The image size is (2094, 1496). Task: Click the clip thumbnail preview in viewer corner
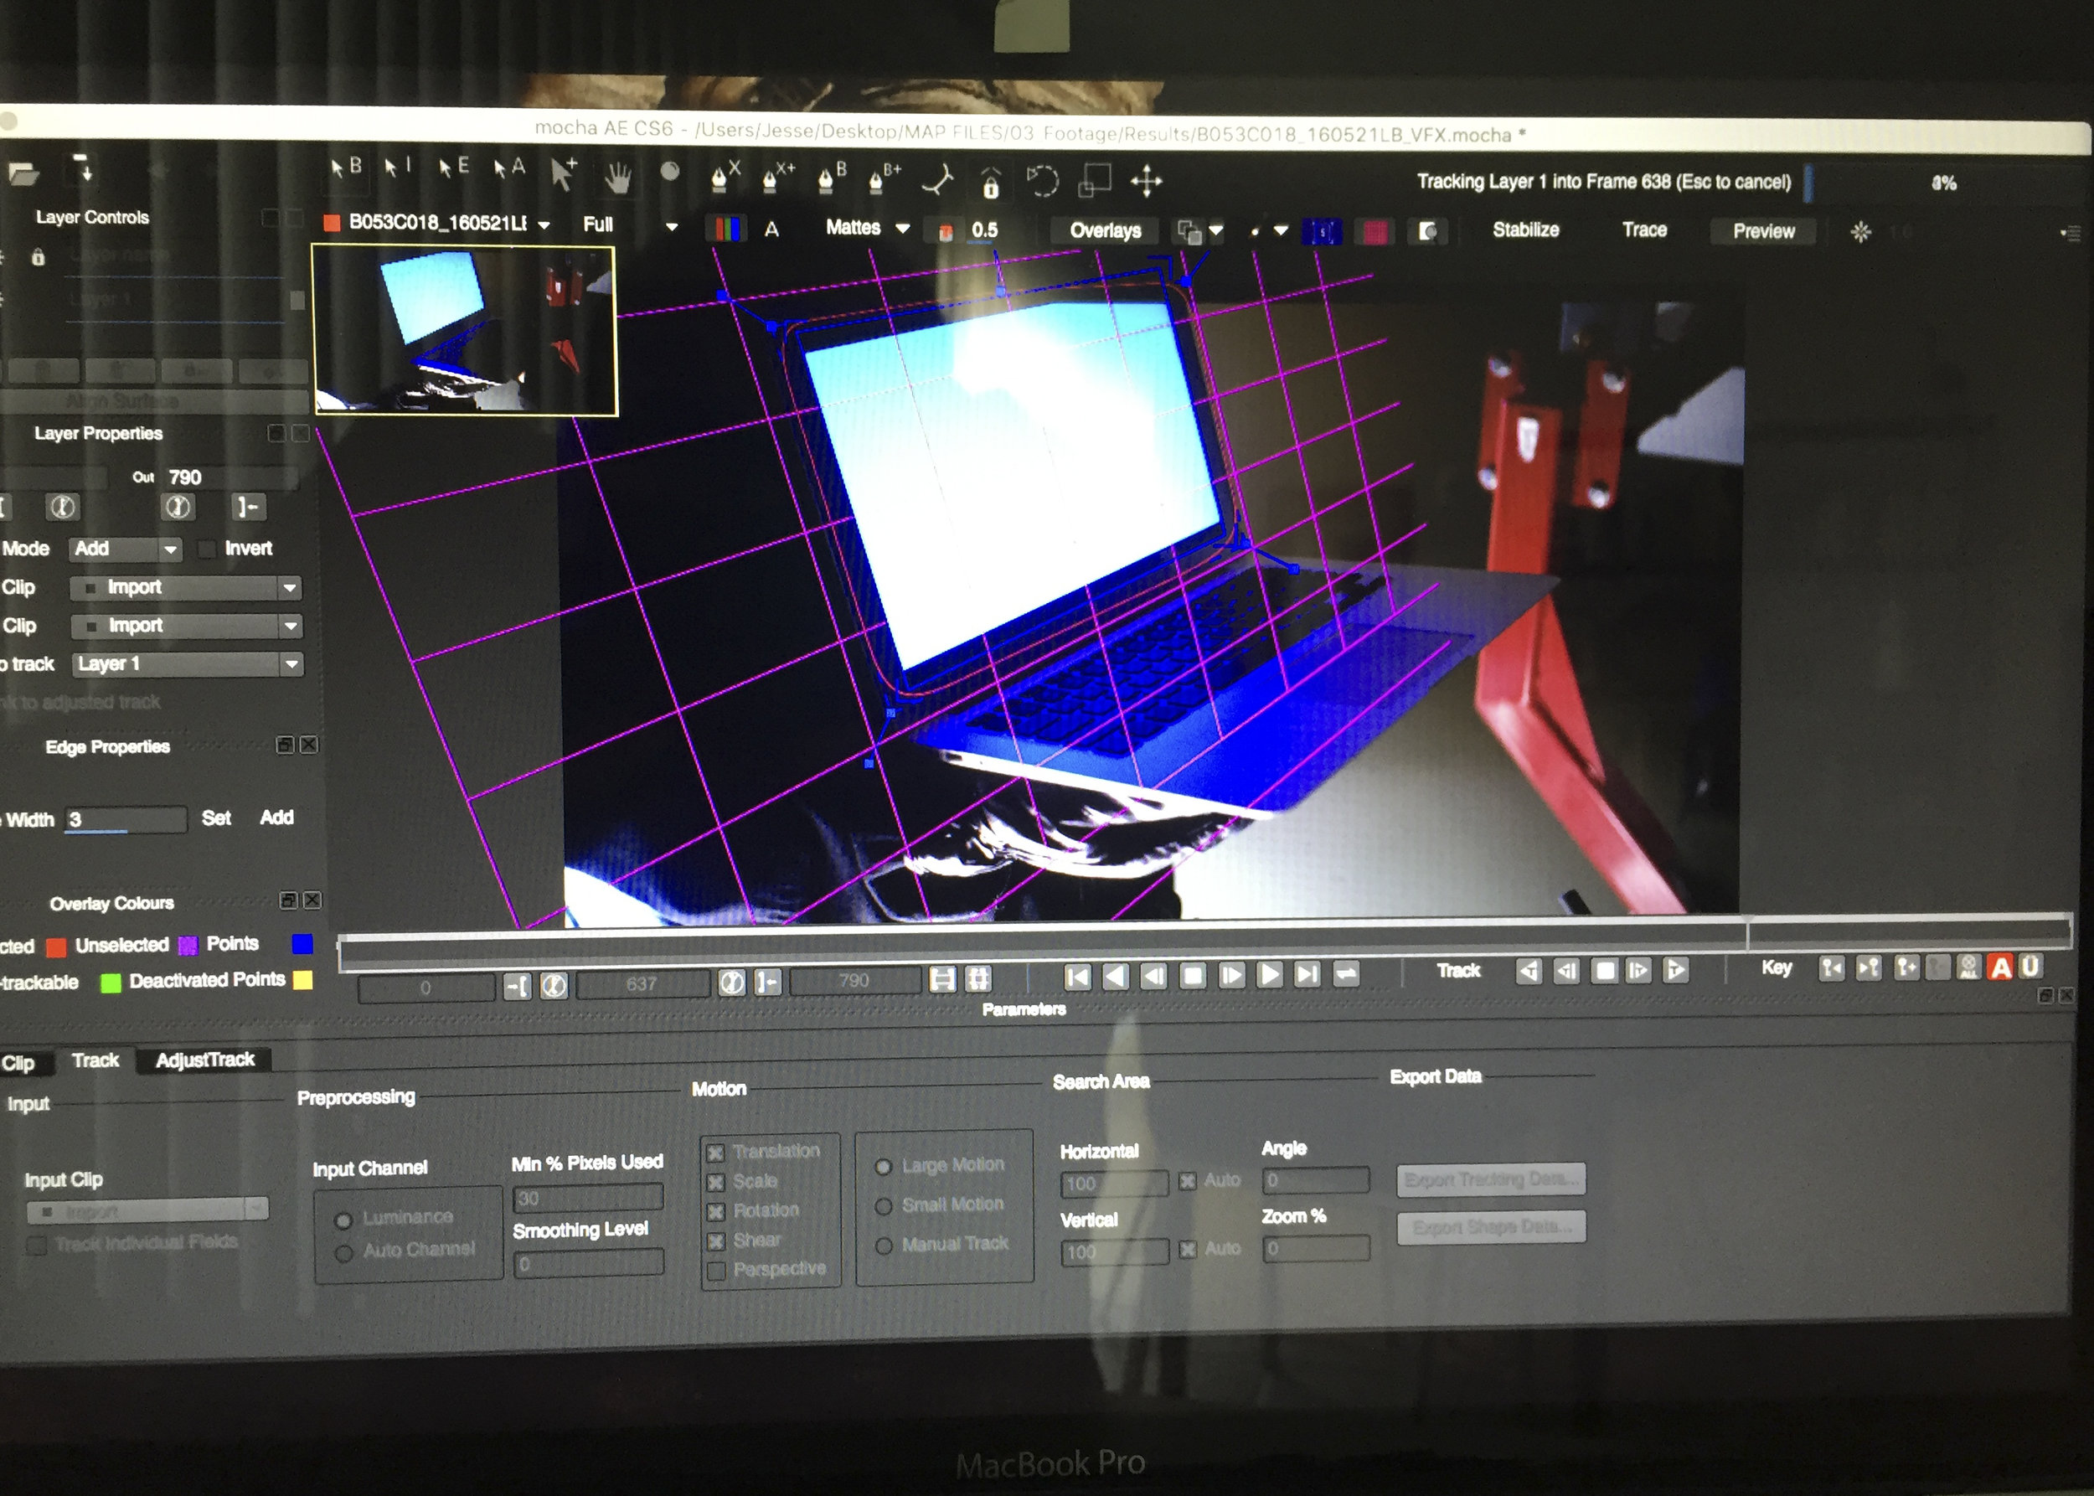coord(465,330)
